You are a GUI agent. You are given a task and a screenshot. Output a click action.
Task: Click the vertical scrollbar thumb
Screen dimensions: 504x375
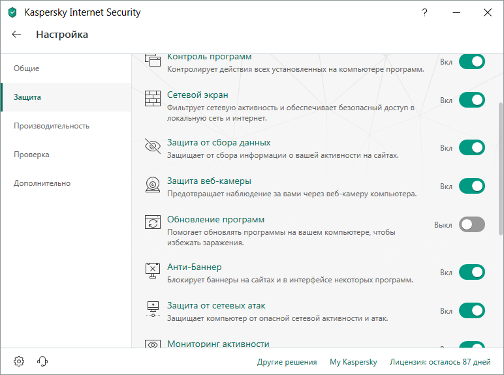point(501,169)
